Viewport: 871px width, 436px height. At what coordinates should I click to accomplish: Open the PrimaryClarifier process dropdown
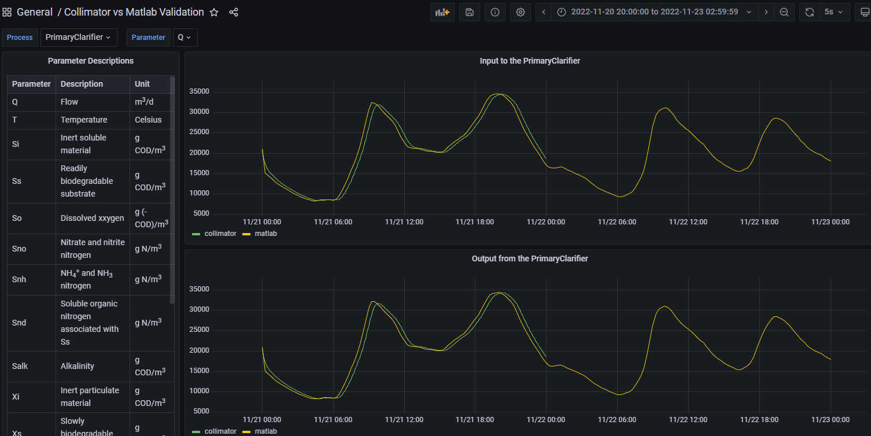click(x=79, y=37)
